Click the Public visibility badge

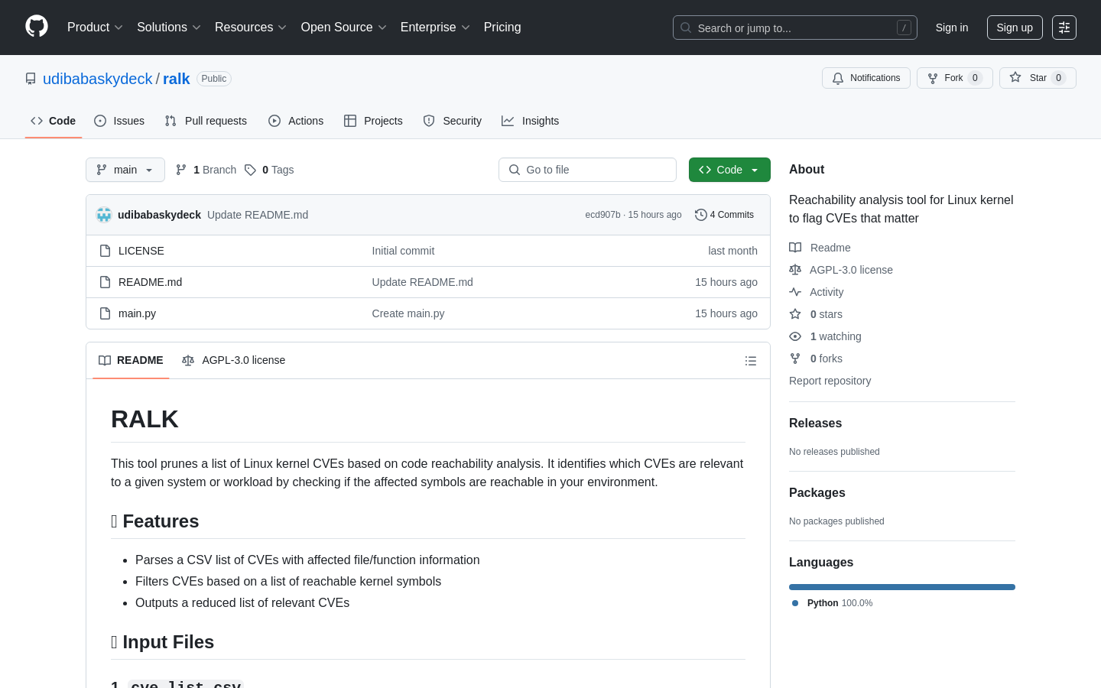click(214, 79)
